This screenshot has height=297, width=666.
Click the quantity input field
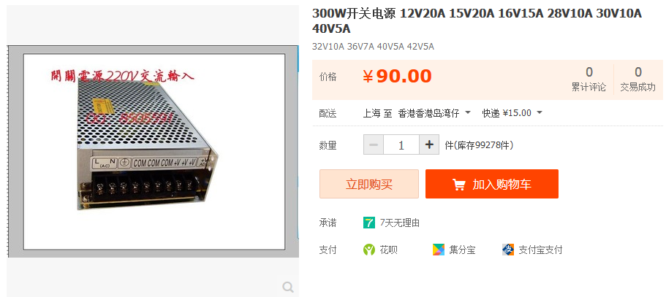tap(401, 145)
